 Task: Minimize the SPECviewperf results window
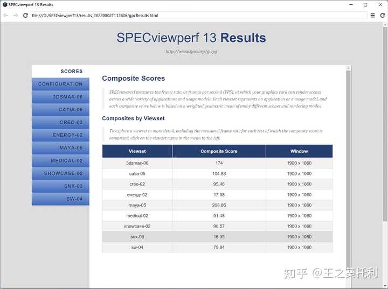[351, 4]
